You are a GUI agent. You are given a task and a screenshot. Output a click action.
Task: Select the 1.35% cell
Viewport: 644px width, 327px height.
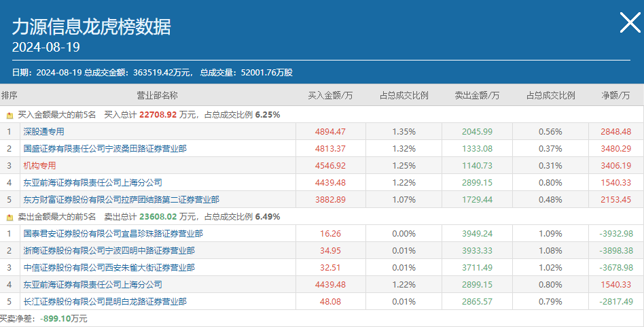click(x=404, y=131)
